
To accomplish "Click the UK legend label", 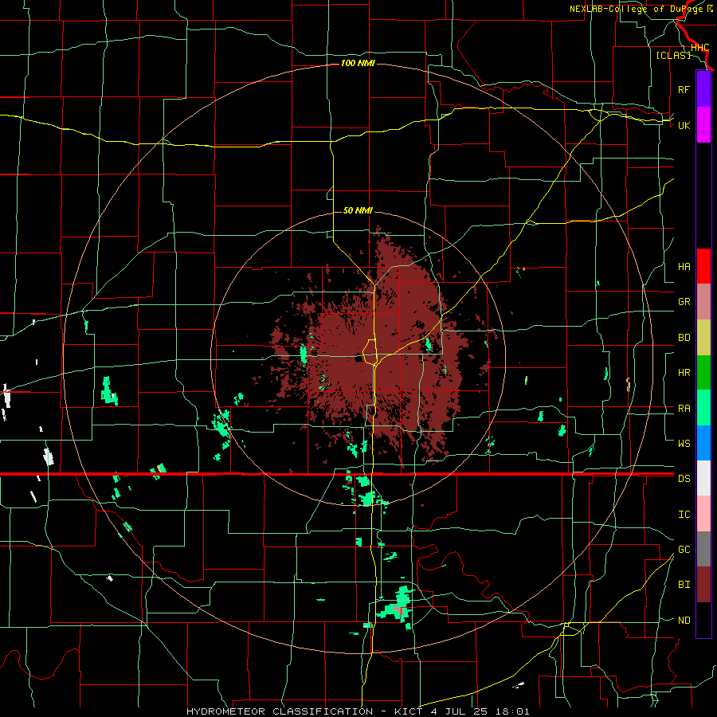I will 684,126.
